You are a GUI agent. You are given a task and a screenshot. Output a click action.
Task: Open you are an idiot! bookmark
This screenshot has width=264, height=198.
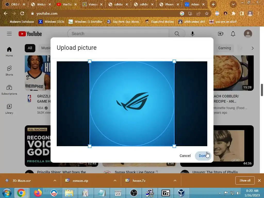(x=223, y=22)
